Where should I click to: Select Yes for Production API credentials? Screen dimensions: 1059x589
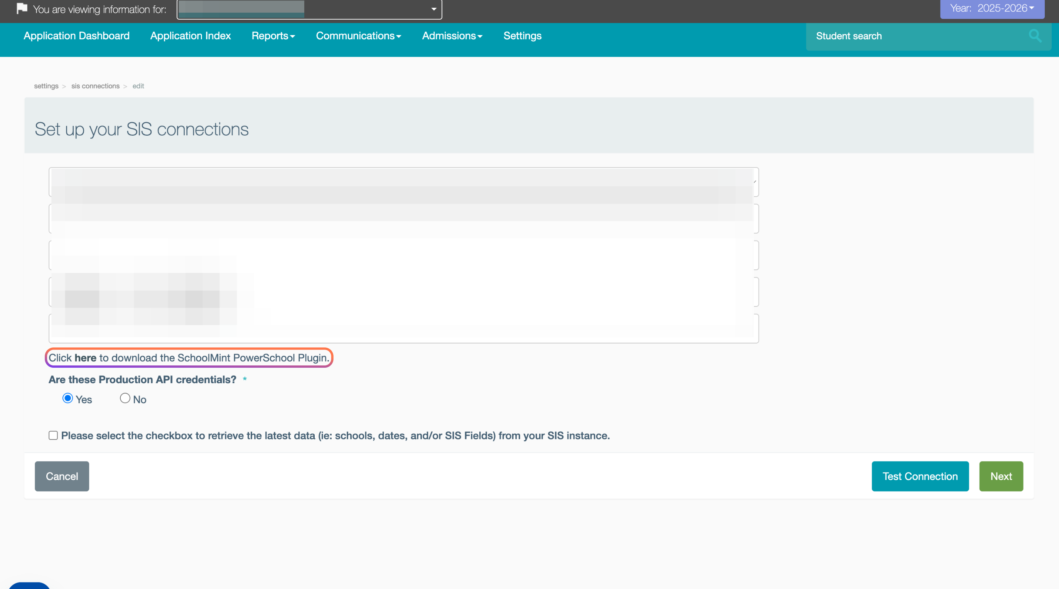coord(68,398)
